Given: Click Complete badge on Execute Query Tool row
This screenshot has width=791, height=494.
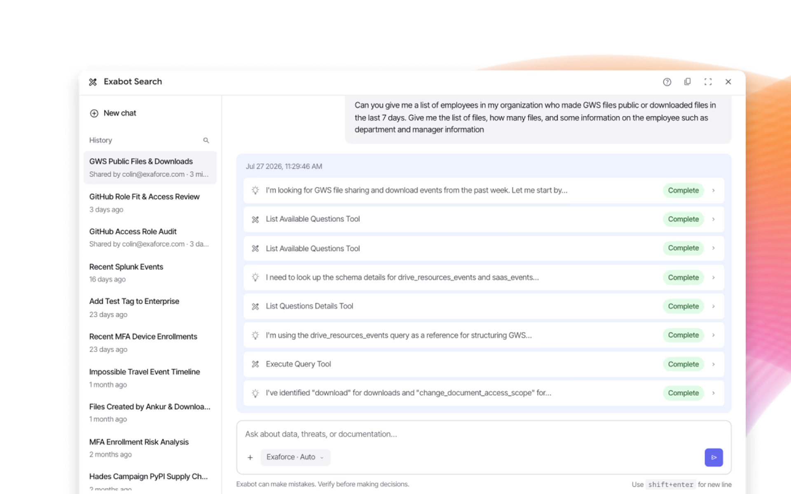Looking at the screenshot, I should tap(683, 364).
